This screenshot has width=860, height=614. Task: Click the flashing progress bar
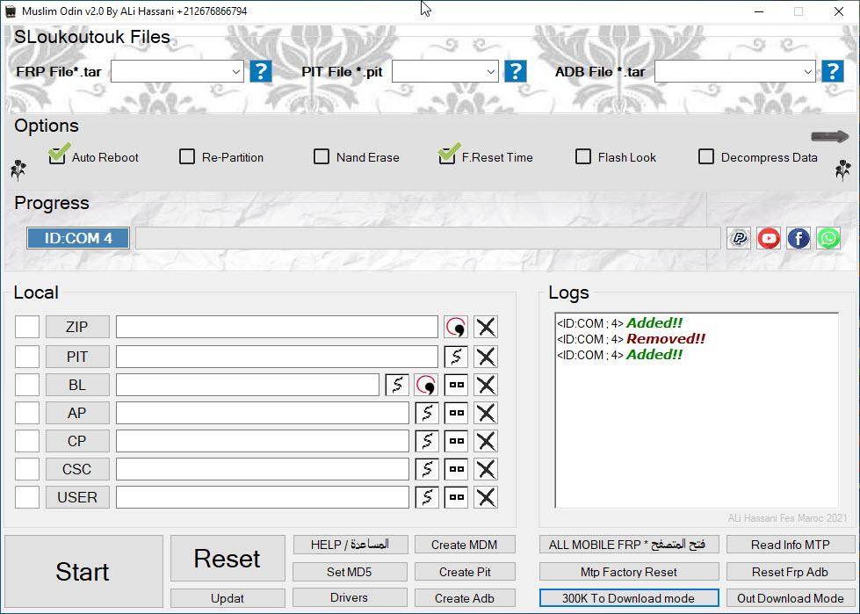pos(428,238)
